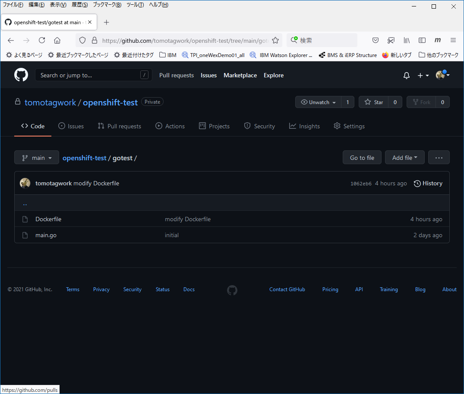
Task: Click the footer GitHub logo
Action: pyautogui.click(x=232, y=290)
